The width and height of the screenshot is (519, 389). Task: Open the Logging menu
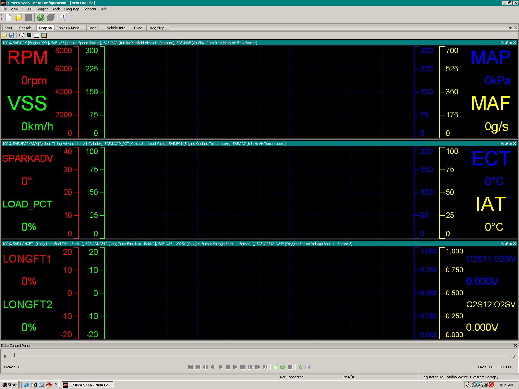tap(42, 9)
